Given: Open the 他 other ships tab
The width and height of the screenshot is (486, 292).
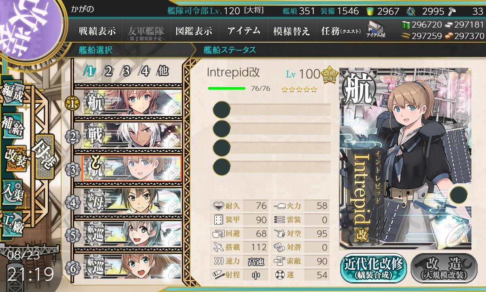Looking at the screenshot, I should point(163,71).
